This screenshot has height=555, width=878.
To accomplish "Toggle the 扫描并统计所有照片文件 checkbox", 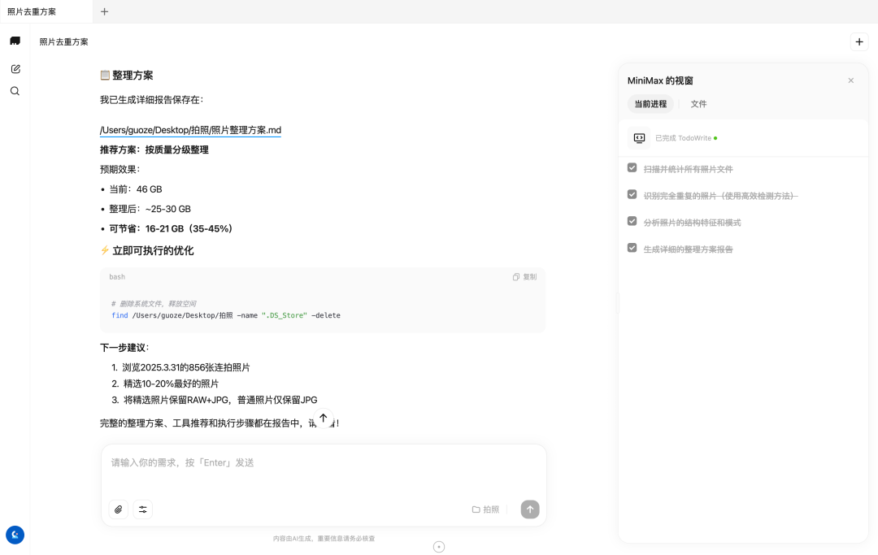I will [632, 168].
